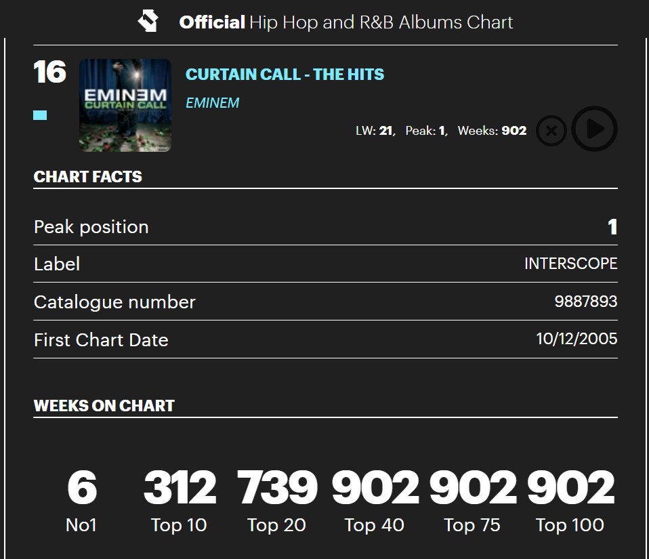The height and width of the screenshot is (559, 649).
Task: Click the Eminem album cover artwork
Action: click(125, 105)
